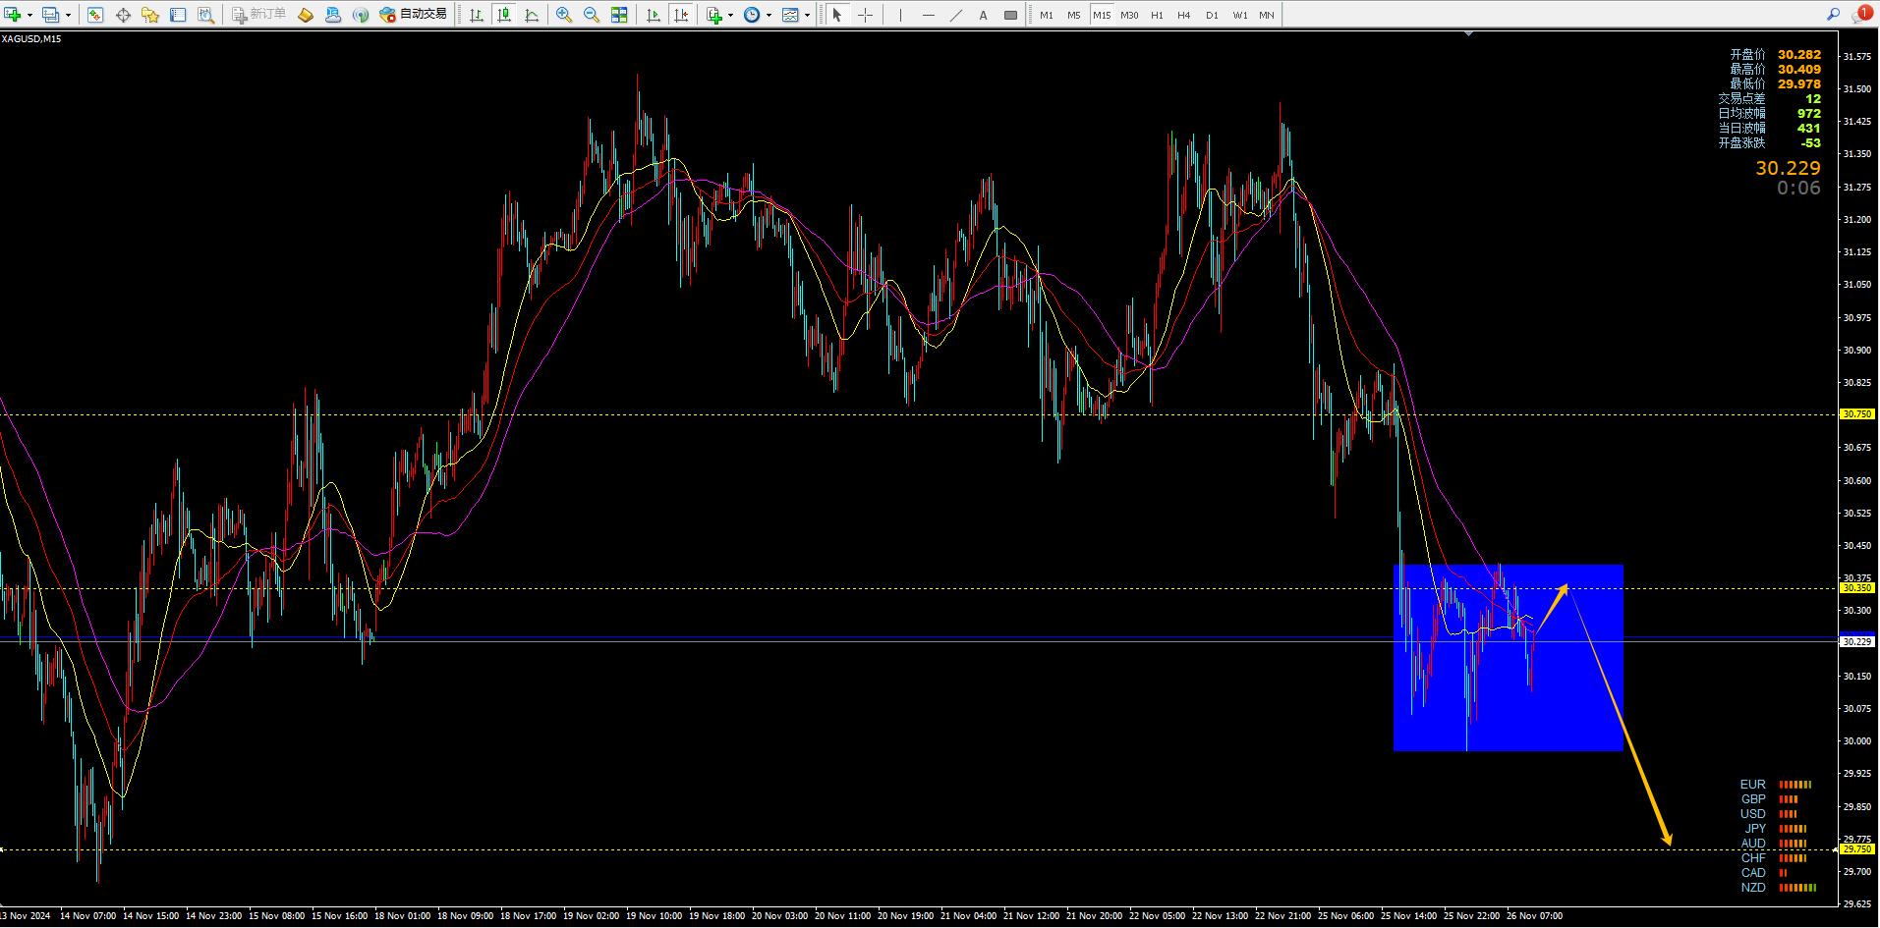
Task: Zoom in on the chart
Action: [564, 15]
